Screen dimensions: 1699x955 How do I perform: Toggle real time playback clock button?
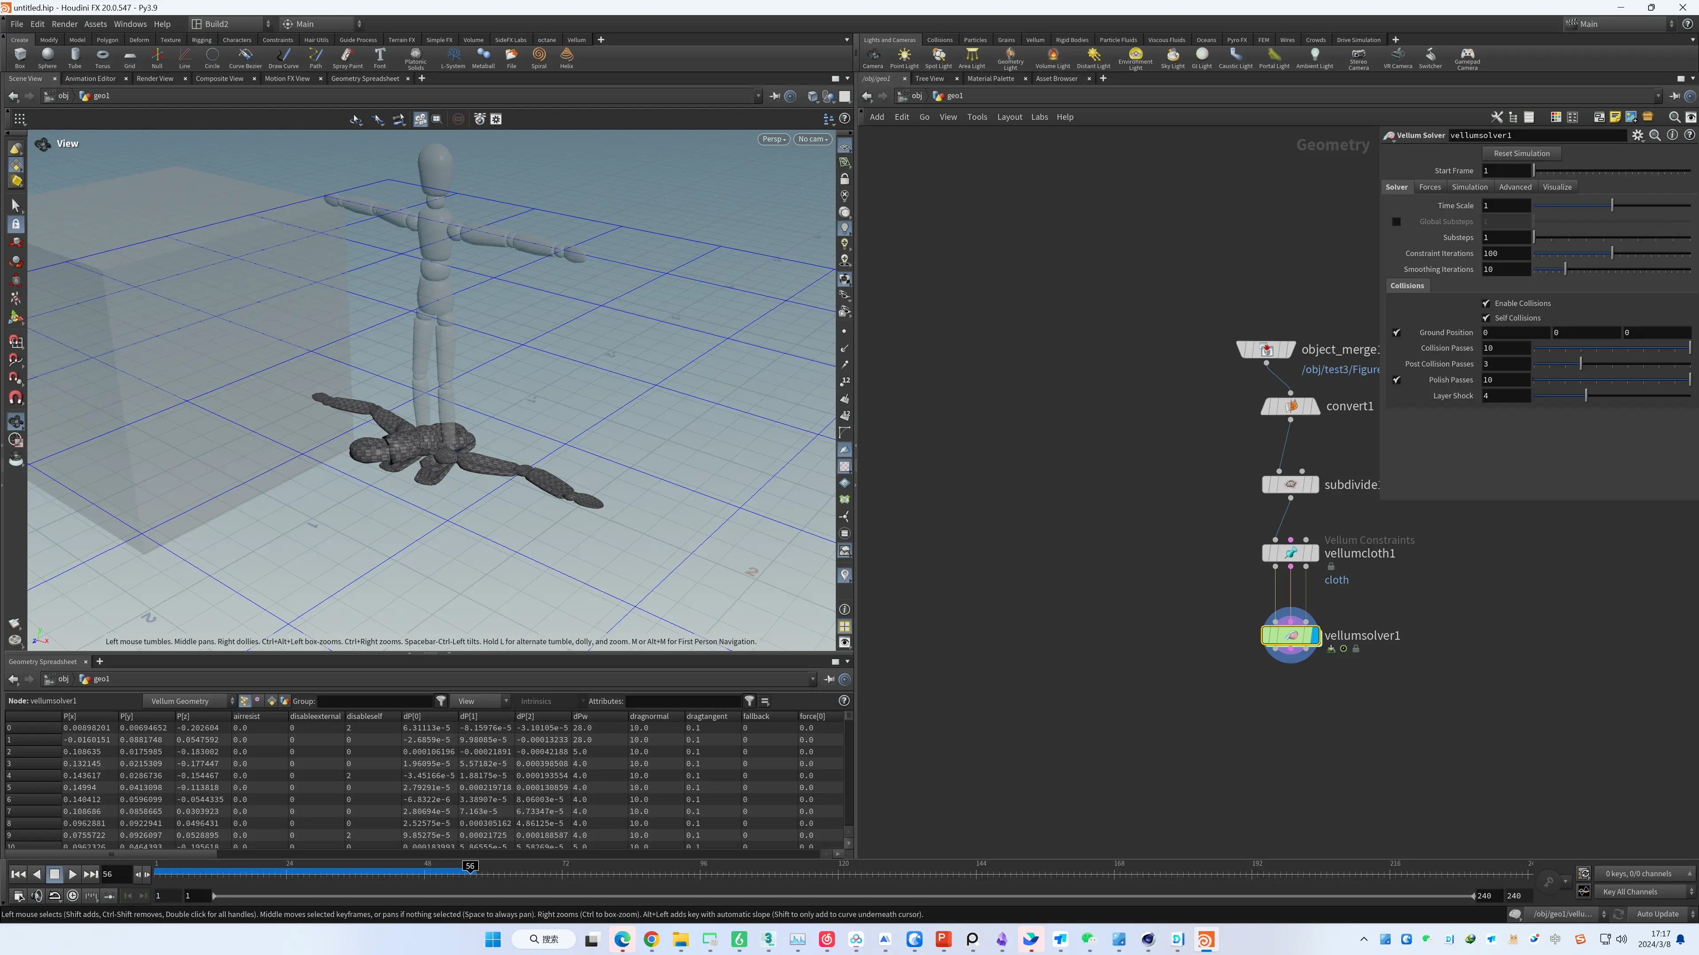73,896
